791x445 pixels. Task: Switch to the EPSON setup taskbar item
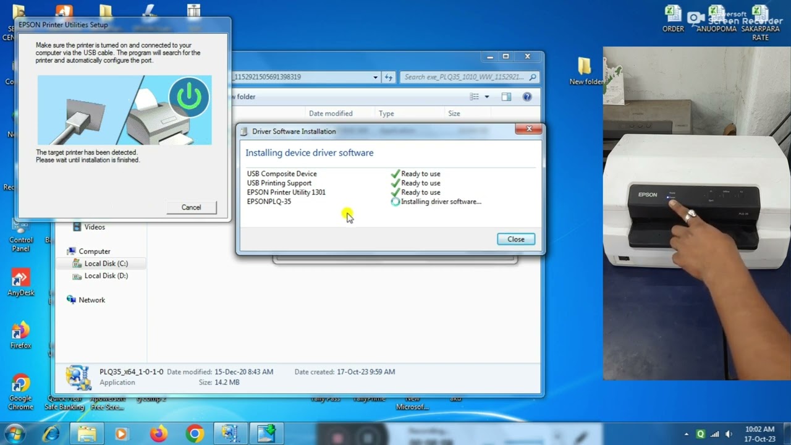point(231,434)
